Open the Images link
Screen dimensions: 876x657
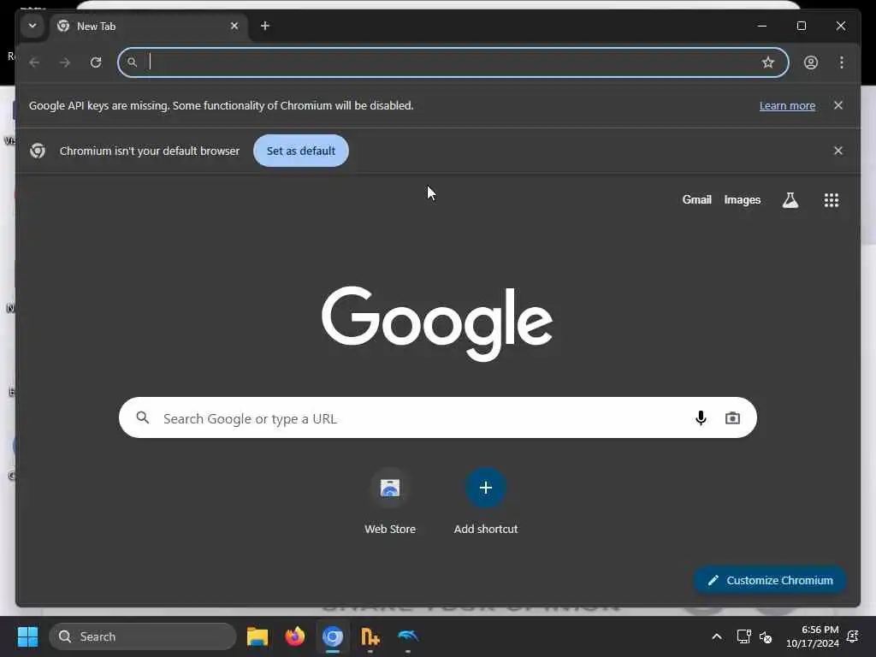[742, 200]
